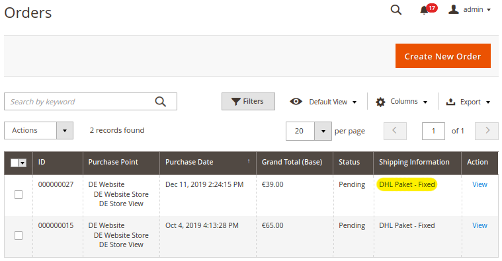Click the admin user silhouette icon
The width and height of the screenshot is (502, 261).
453,10
